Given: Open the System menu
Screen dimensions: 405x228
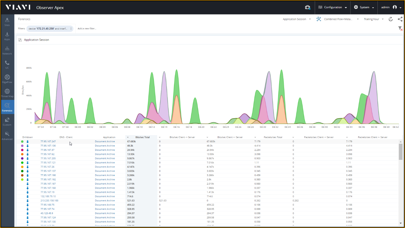Looking at the screenshot, I should pos(364,7).
